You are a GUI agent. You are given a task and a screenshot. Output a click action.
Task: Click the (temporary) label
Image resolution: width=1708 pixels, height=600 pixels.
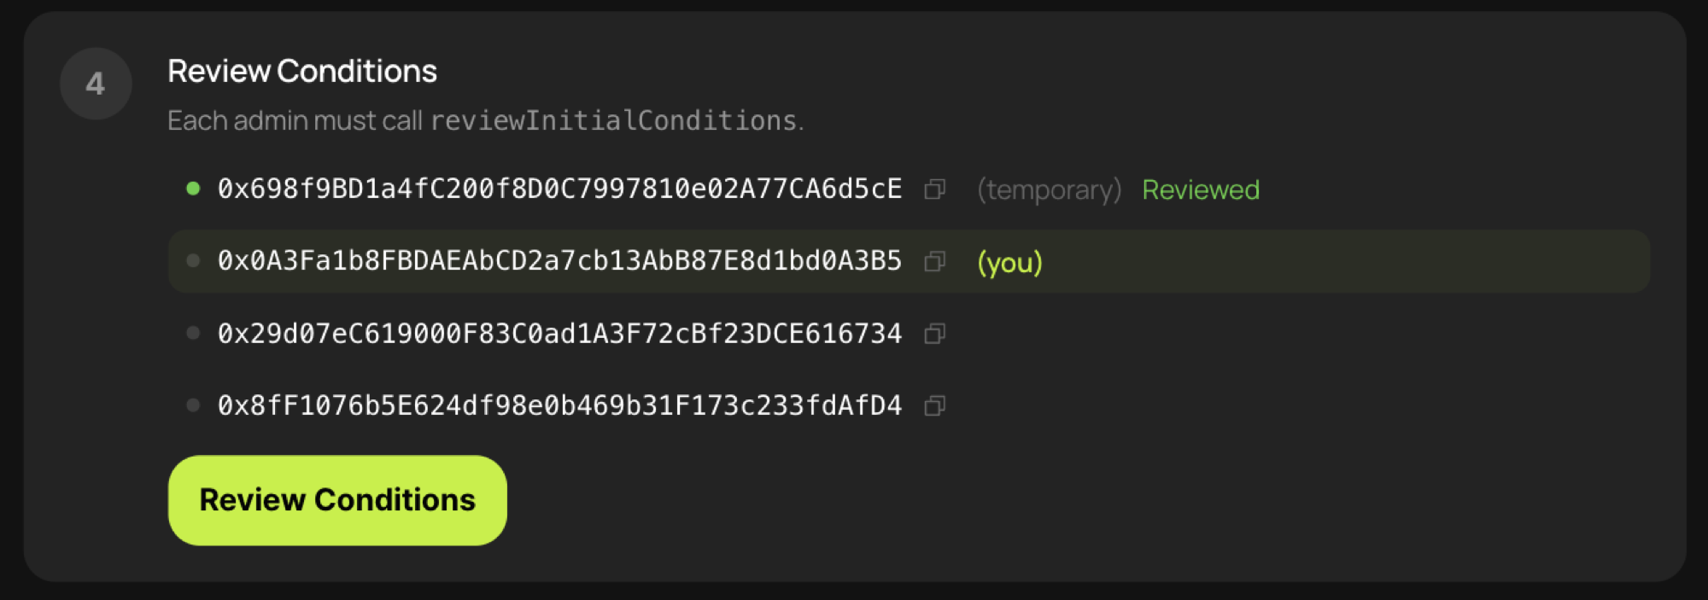point(1049,189)
